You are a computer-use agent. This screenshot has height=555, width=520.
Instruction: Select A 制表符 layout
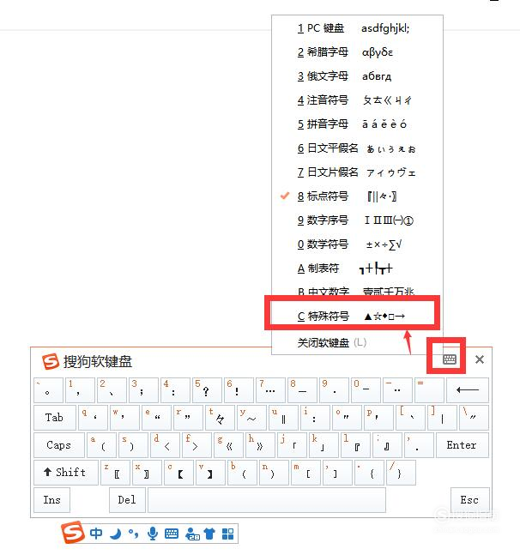coord(357,268)
